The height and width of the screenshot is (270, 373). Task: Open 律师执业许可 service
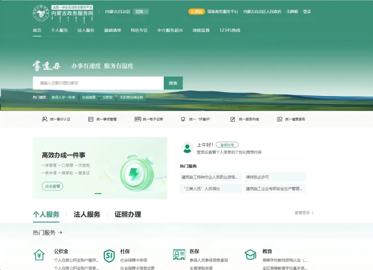click(275, 177)
